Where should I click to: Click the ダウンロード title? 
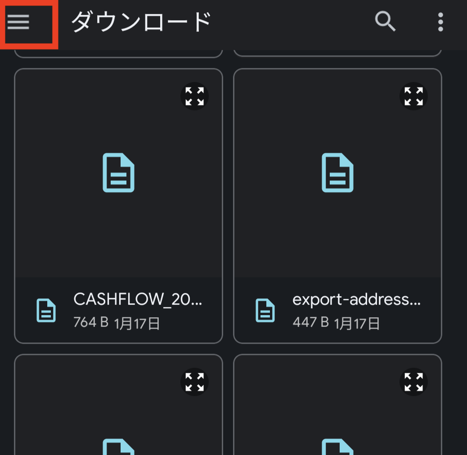[141, 22]
